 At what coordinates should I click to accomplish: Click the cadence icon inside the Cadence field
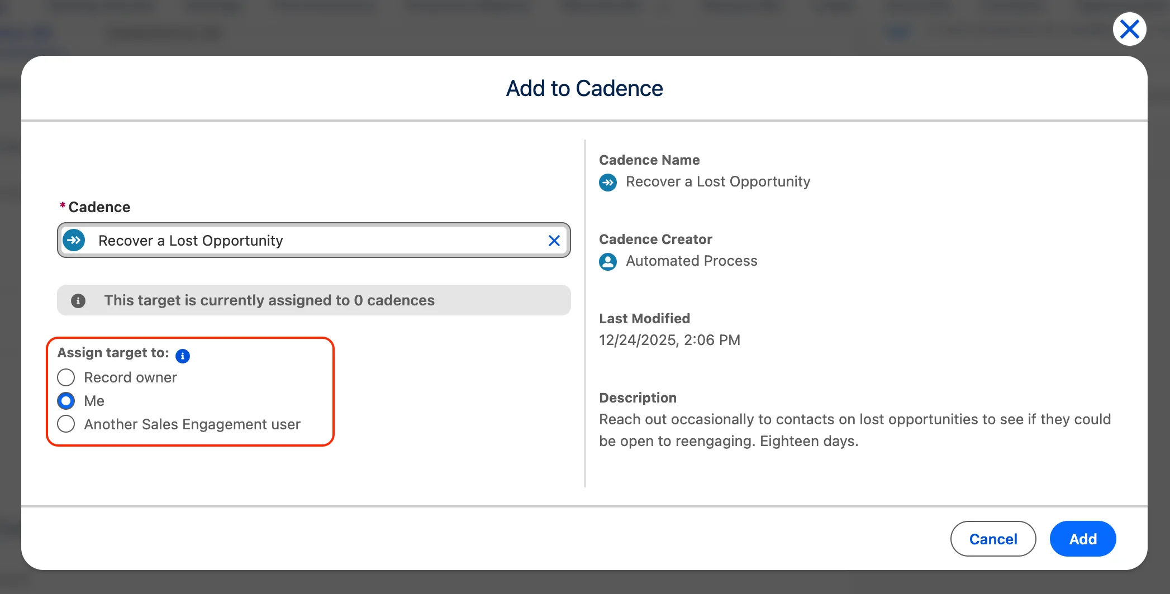pyautogui.click(x=74, y=241)
